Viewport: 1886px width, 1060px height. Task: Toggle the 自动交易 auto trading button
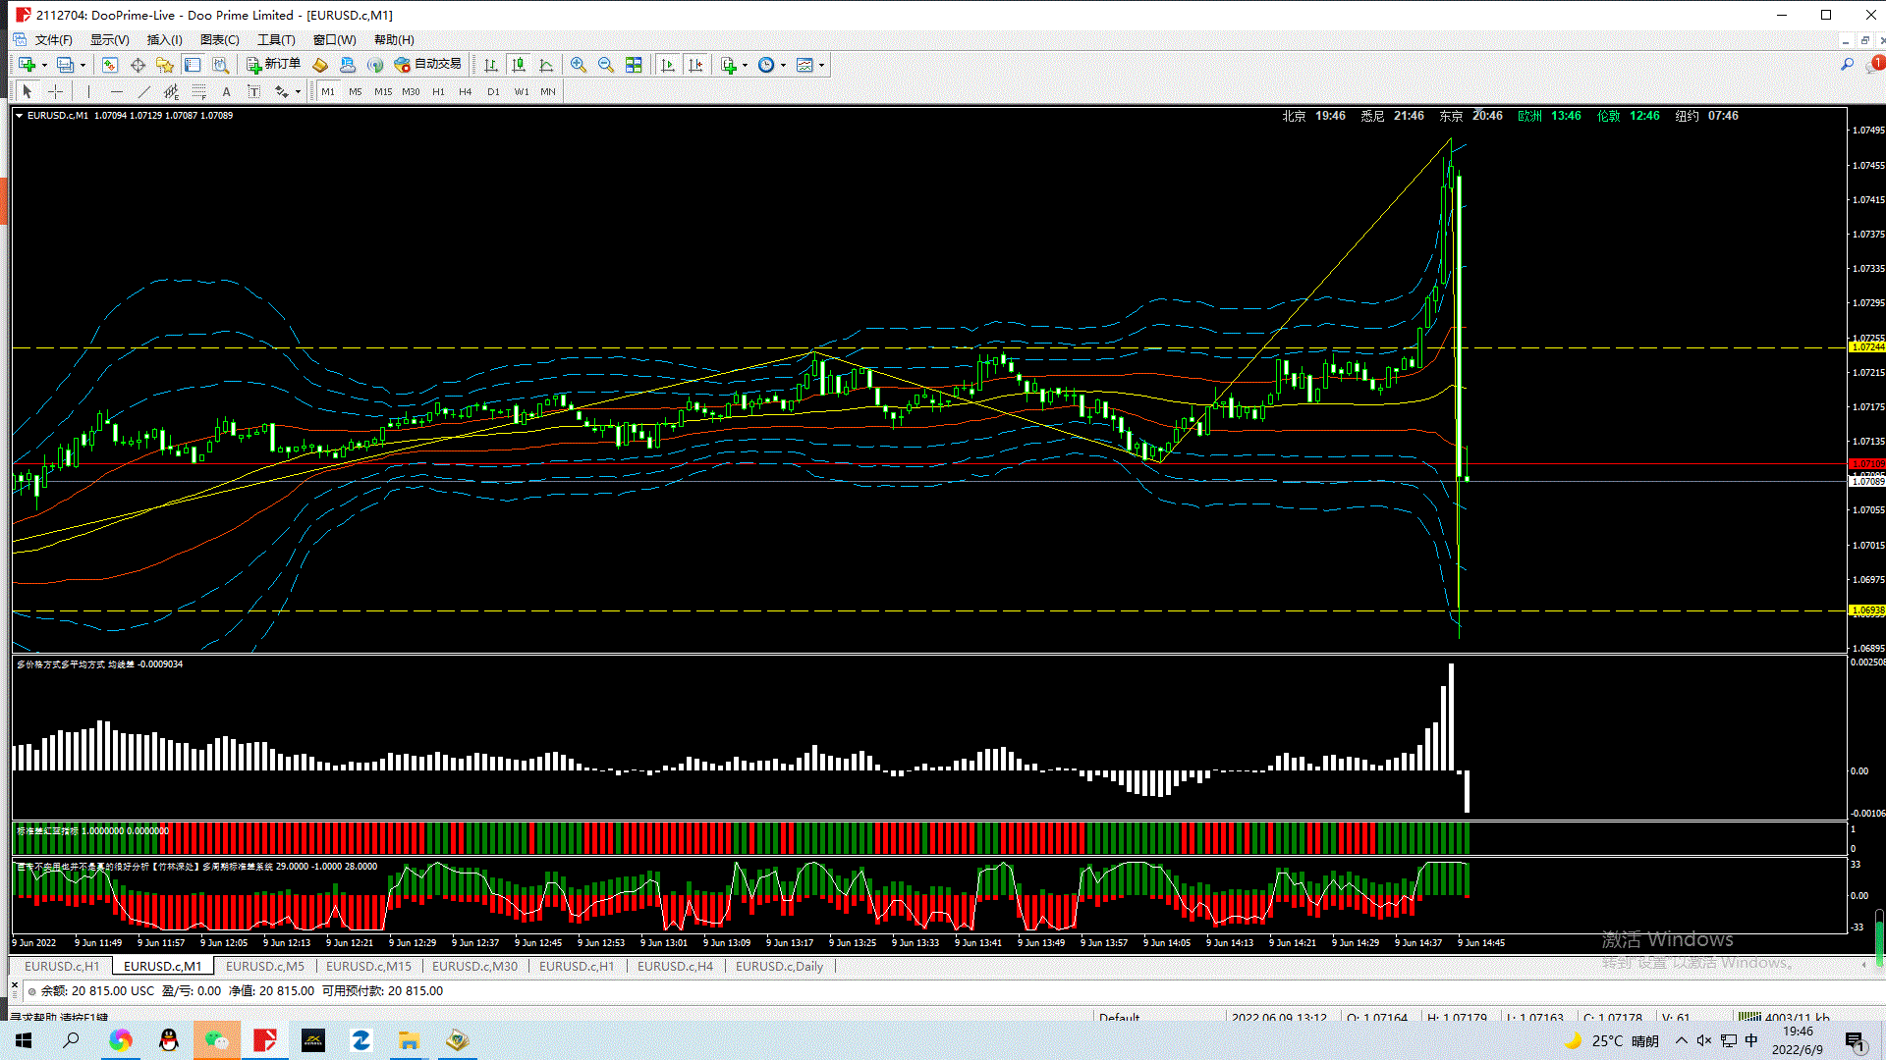point(427,65)
